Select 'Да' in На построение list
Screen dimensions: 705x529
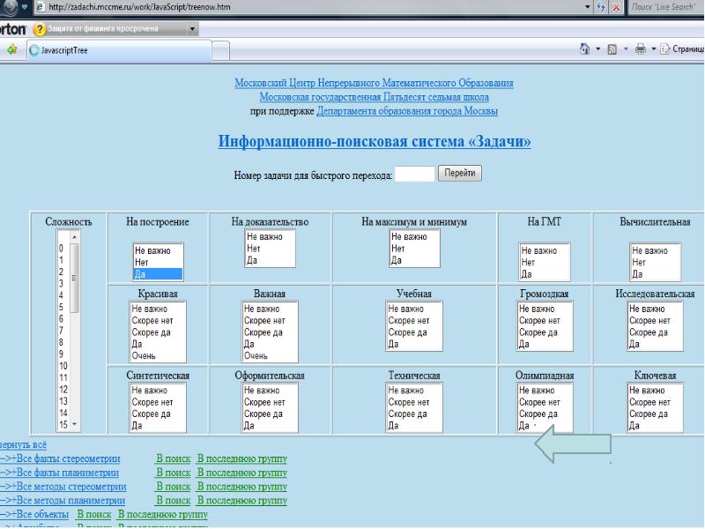pos(155,274)
